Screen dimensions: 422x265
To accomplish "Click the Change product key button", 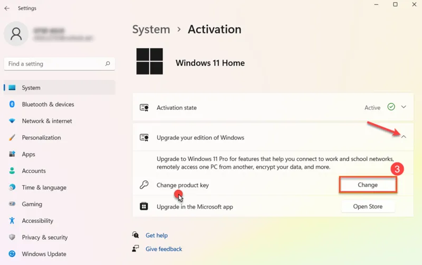I will click(x=368, y=185).
